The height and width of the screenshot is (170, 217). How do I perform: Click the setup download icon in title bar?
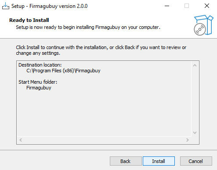(x=6, y=6)
